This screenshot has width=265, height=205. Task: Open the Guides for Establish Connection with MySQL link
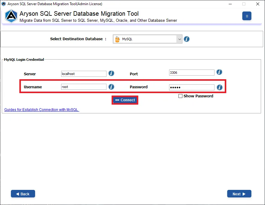coord(41,109)
